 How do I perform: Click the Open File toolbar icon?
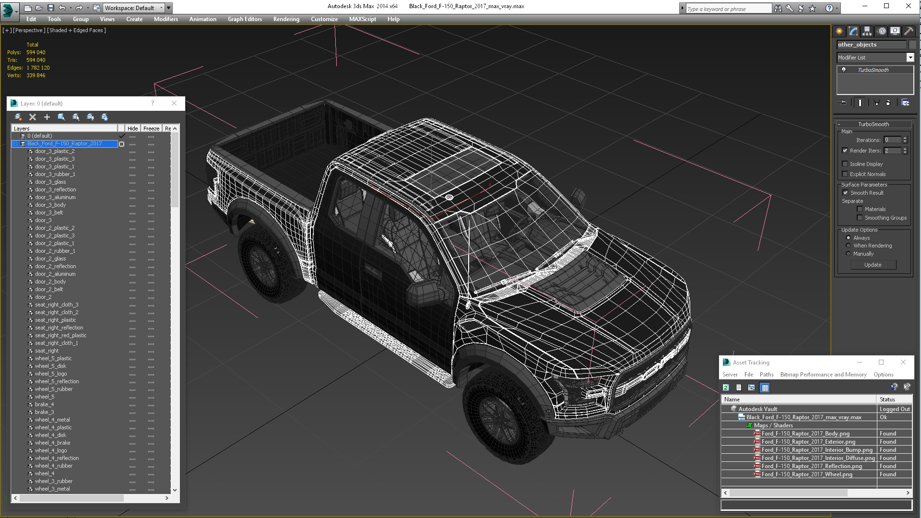point(39,8)
